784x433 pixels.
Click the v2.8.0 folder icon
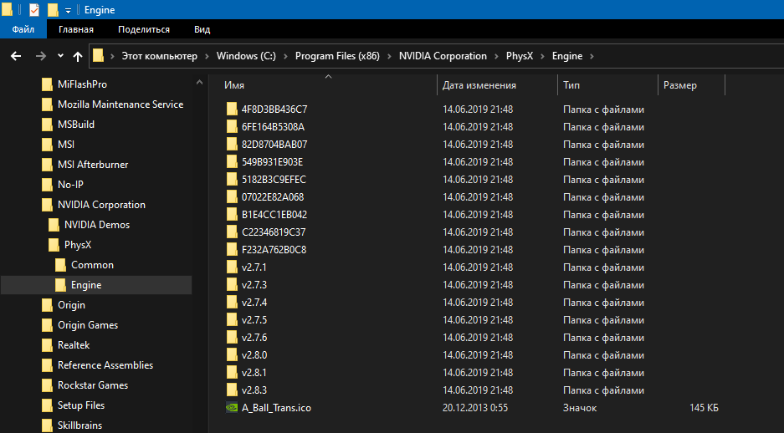click(232, 354)
